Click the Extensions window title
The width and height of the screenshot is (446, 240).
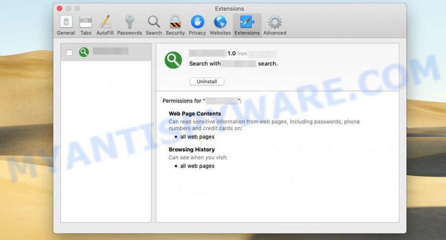click(x=229, y=8)
